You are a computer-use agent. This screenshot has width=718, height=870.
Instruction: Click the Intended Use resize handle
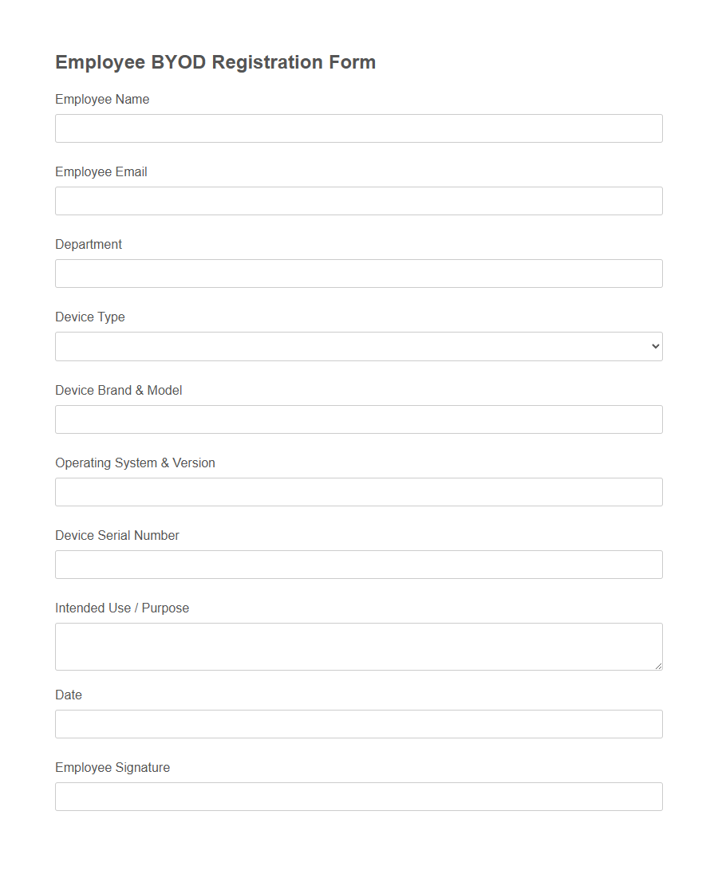pos(659,667)
